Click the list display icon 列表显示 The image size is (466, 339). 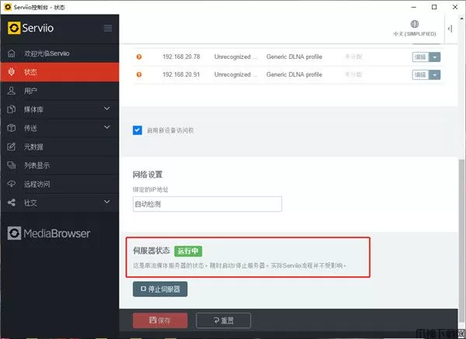pos(12,165)
